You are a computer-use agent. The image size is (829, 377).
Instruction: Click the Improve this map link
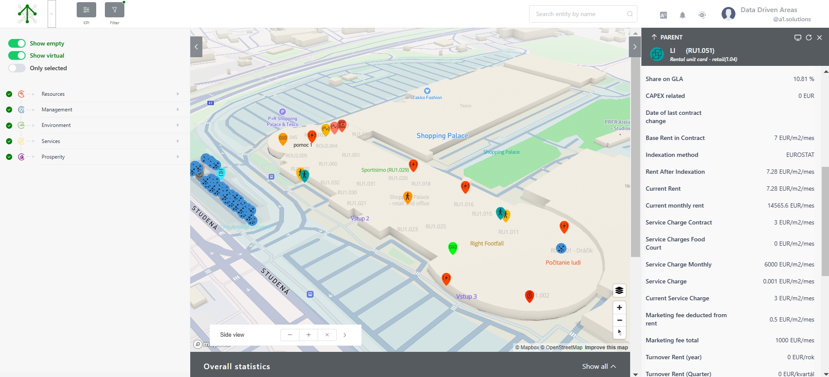(x=606, y=348)
